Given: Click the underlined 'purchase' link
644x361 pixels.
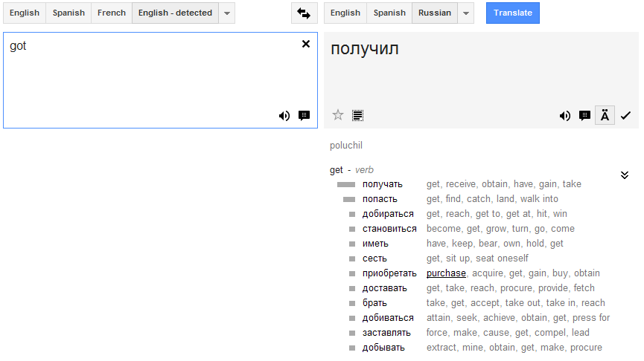Looking at the screenshot, I should click(x=446, y=273).
